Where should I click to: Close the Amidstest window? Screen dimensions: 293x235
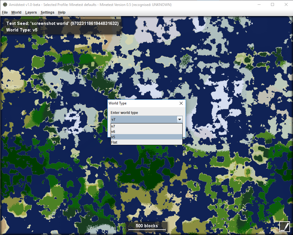point(286,4)
